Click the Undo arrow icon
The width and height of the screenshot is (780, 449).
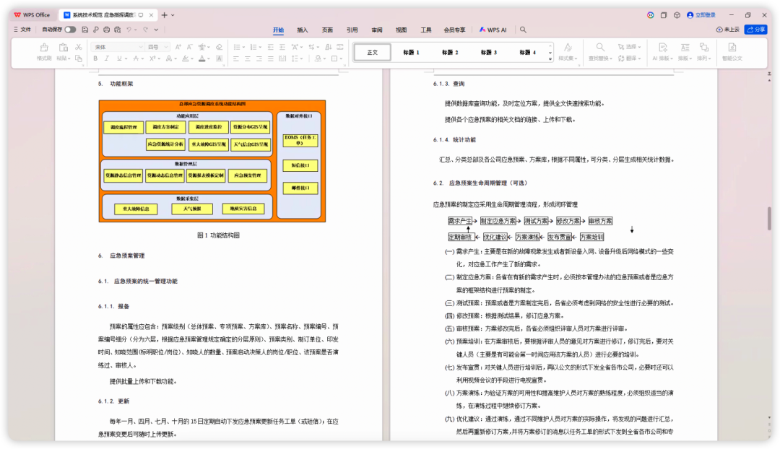coord(129,30)
